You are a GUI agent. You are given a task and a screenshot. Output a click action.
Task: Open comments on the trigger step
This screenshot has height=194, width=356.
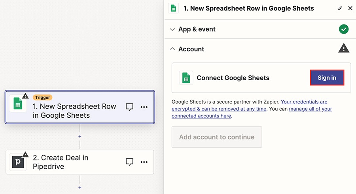[129, 107]
